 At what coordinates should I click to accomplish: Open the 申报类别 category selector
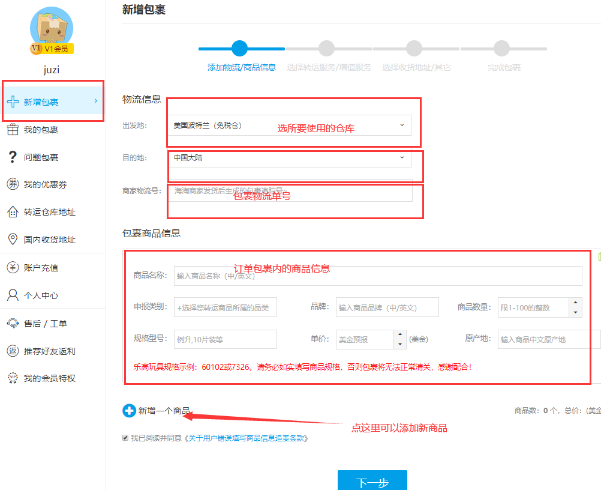226,307
